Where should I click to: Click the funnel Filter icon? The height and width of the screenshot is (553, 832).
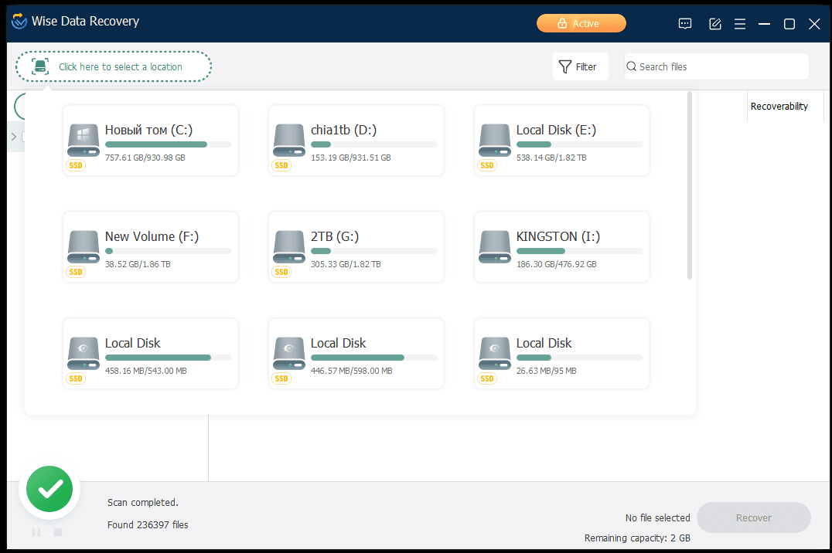pyautogui.click(x=565, y=66)
